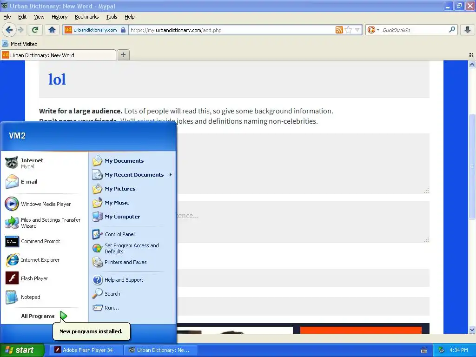Click the on-screen keyboard tray icon

[x=424, y=350]
